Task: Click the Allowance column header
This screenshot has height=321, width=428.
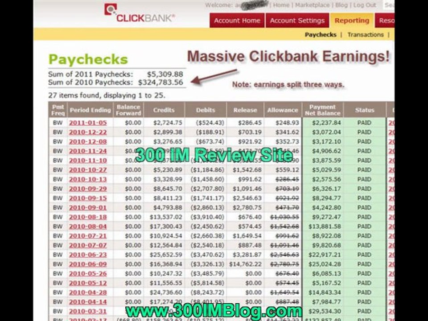Action: pyautogui.click(x=283, y=110)
